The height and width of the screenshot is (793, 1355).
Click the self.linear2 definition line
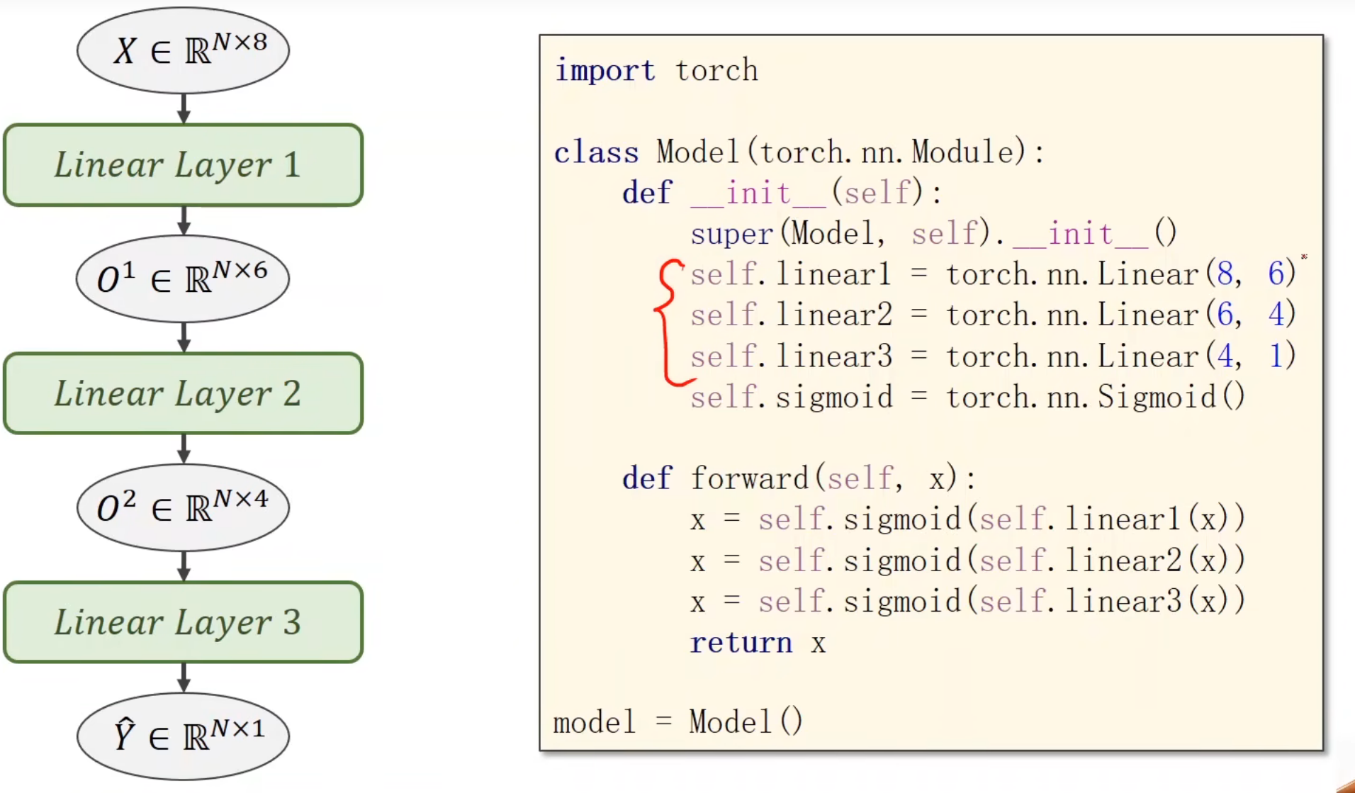992,315
